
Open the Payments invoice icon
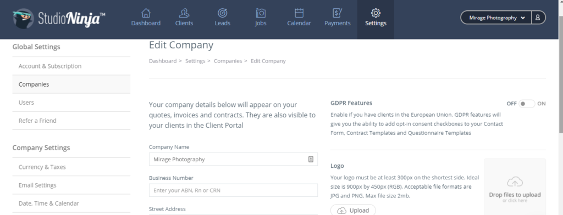tap(337, 13)
